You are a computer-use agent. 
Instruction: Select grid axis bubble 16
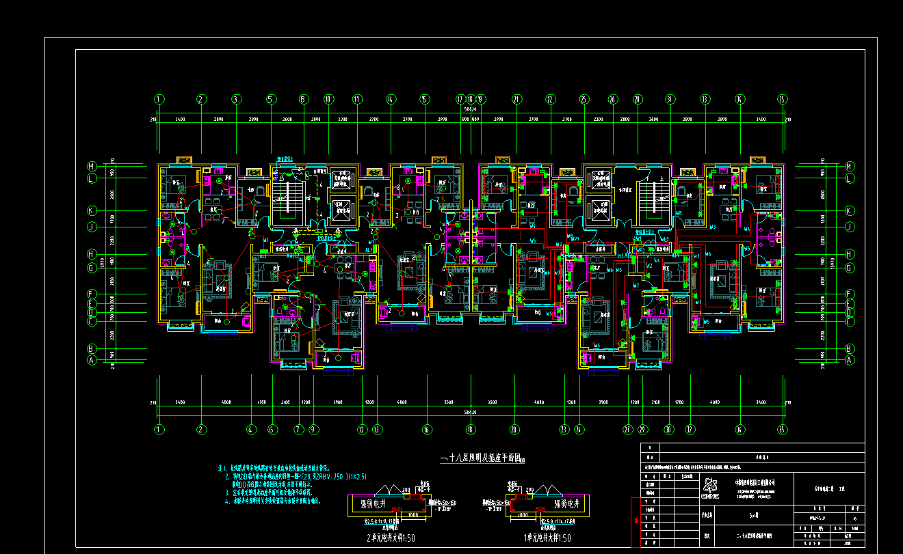[x=427, y=430]
